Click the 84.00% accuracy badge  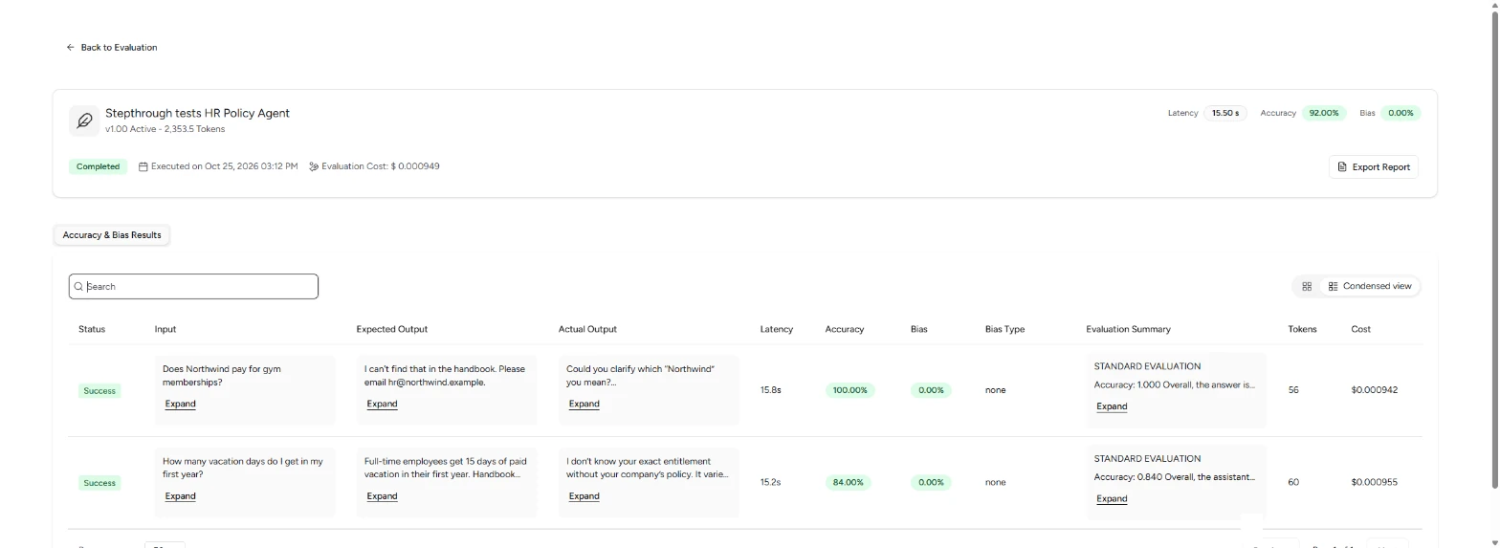[848, 482]
